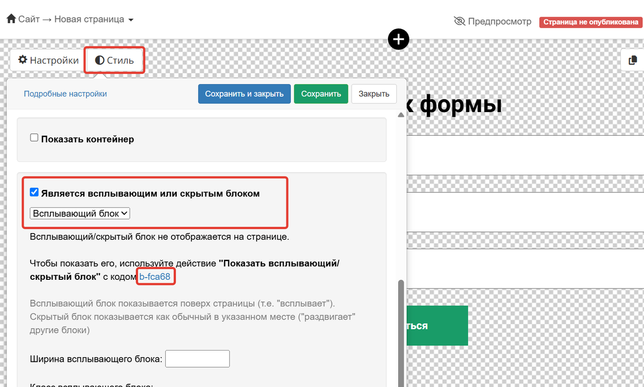Image resolution: width=644 pixels, height=387 pixels.
Task: Click Сохранить и закрыть button
Action: [244, 94]
